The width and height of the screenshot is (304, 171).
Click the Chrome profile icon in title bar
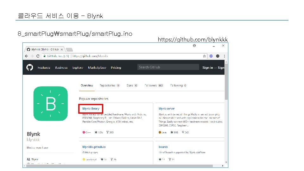194,46
